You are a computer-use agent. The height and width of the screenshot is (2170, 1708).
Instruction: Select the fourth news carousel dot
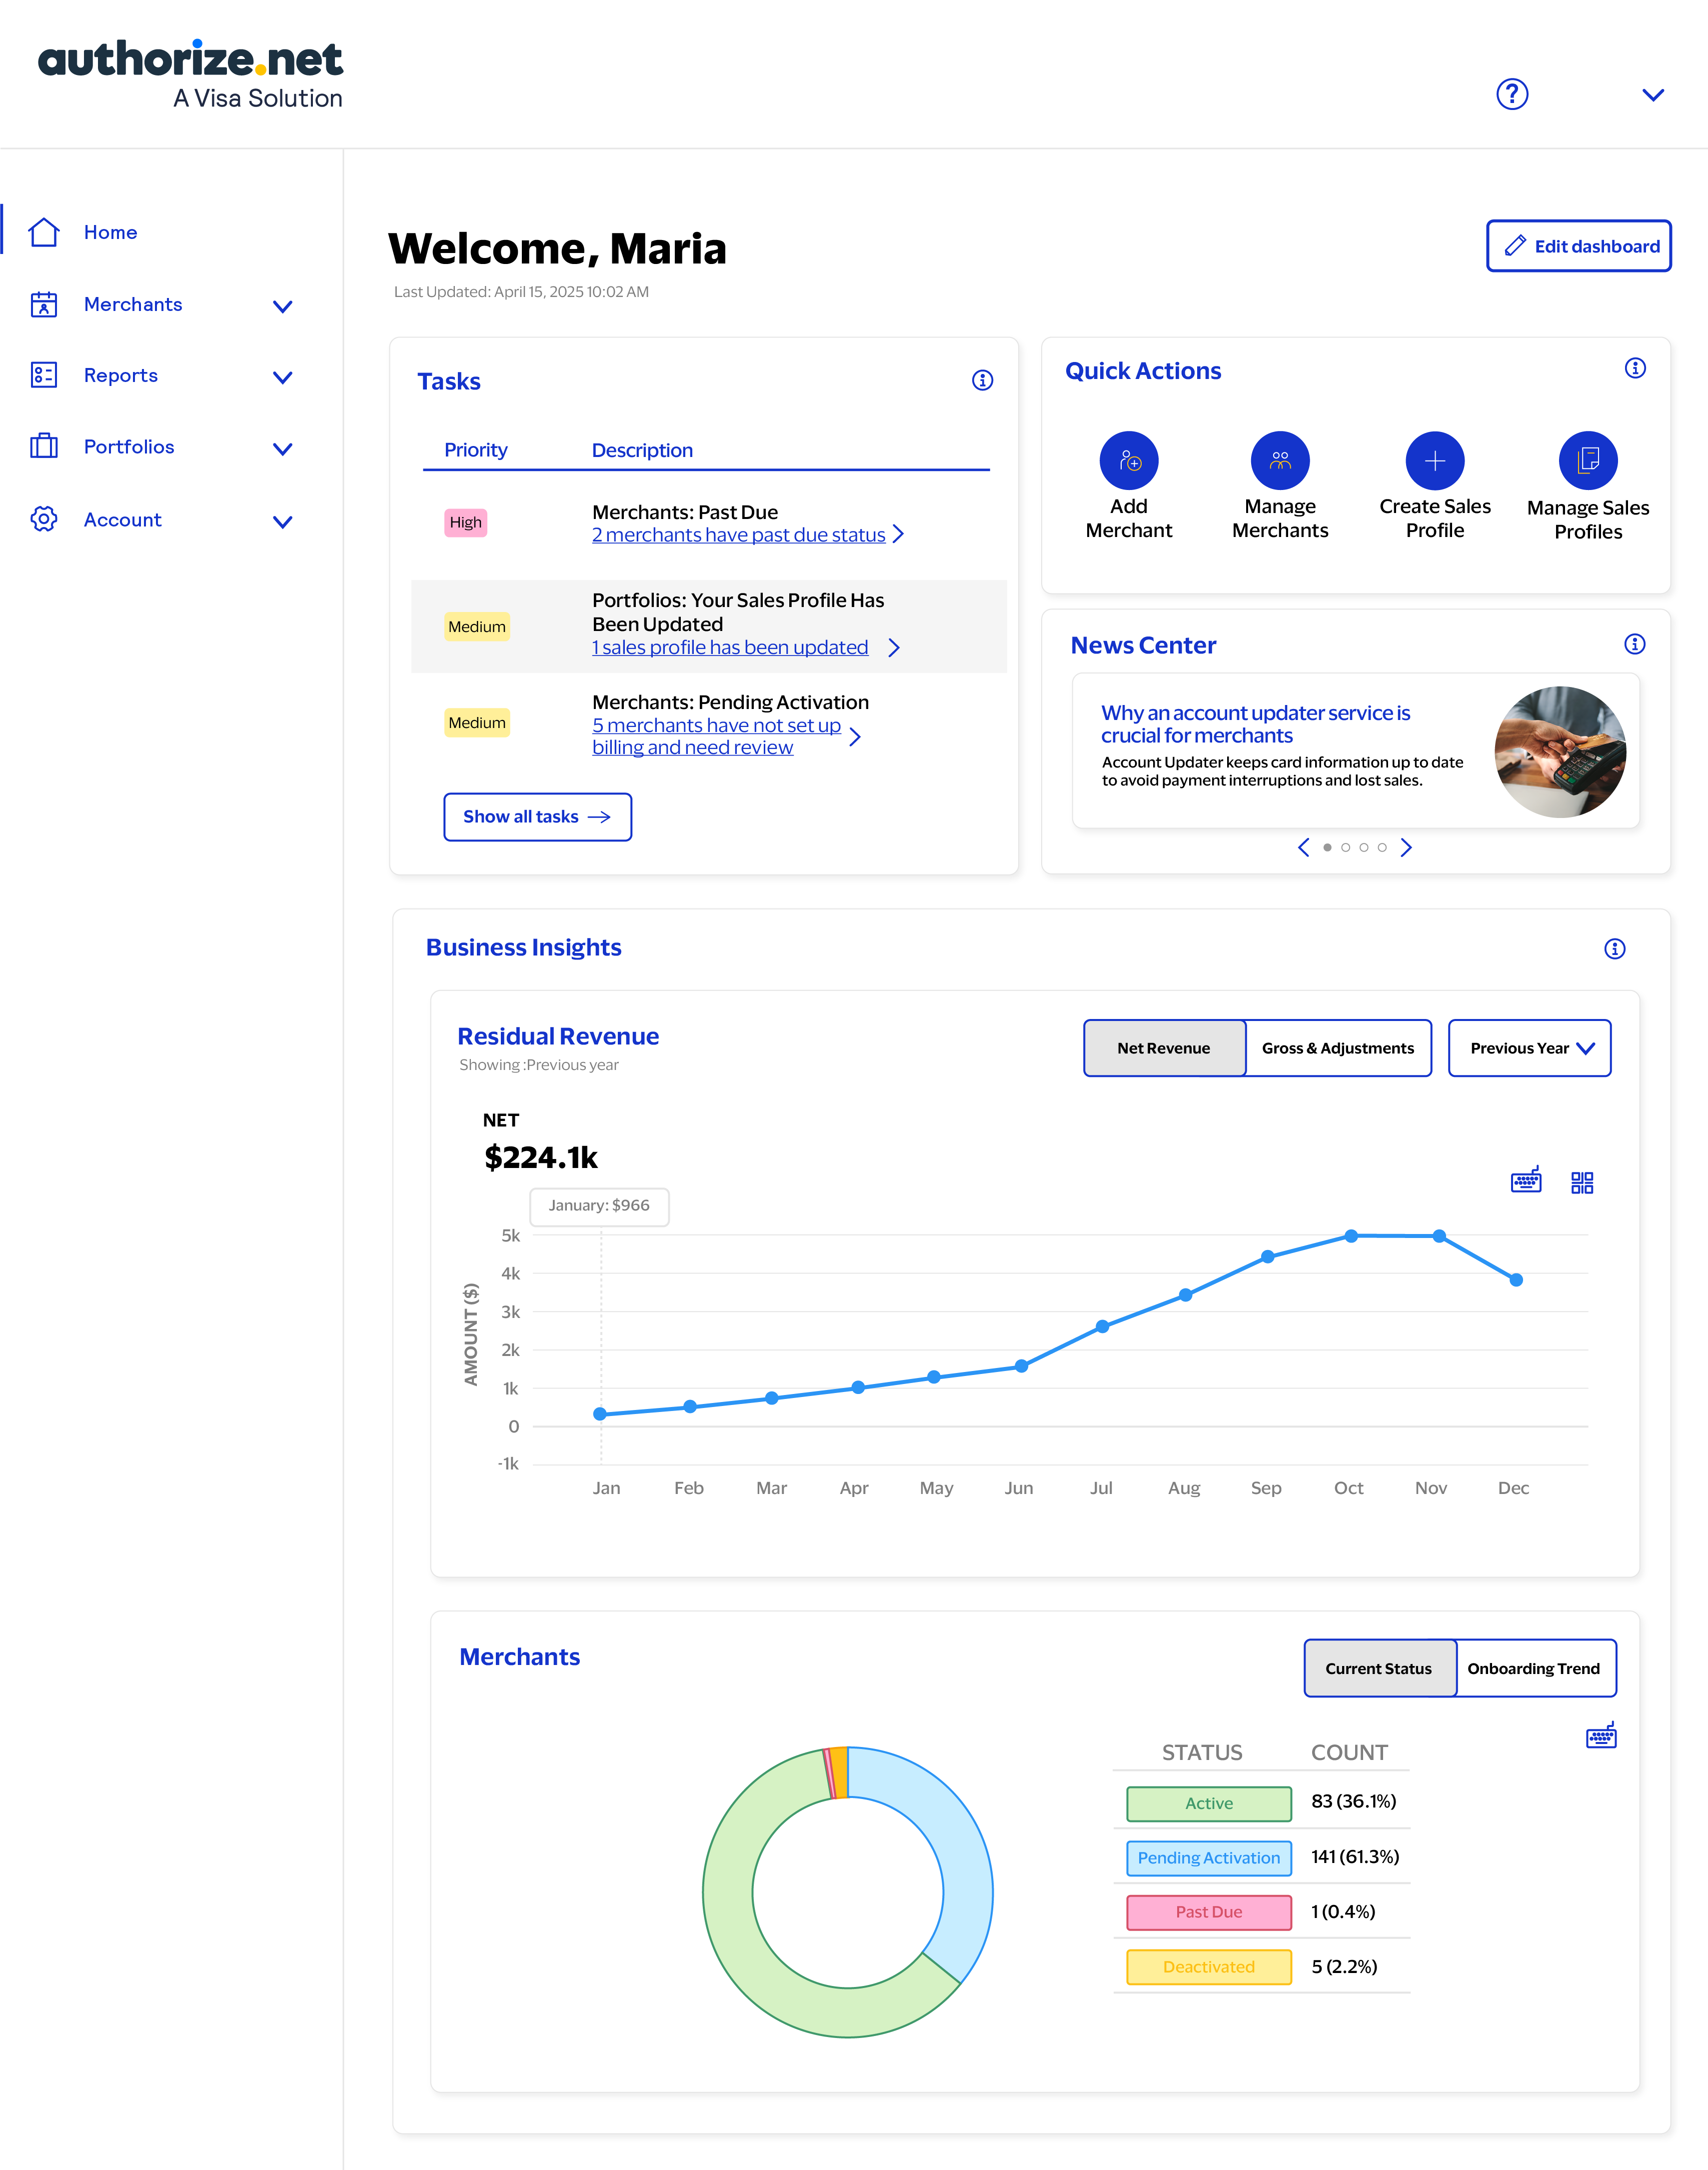point(1382,847)
